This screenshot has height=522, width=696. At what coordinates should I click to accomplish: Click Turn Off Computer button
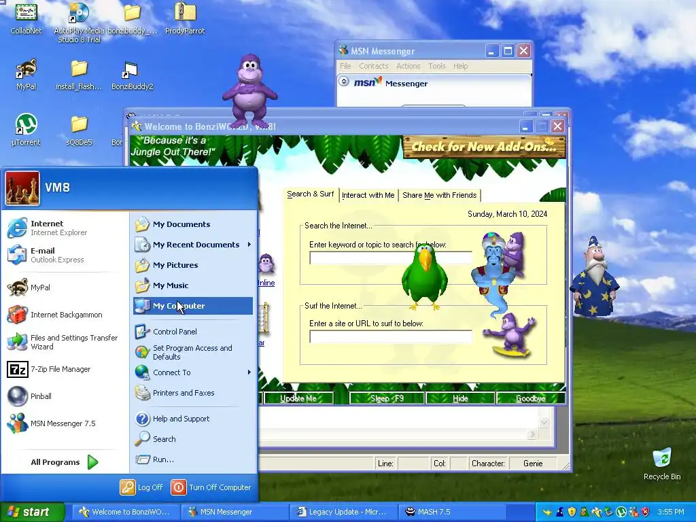211,487
